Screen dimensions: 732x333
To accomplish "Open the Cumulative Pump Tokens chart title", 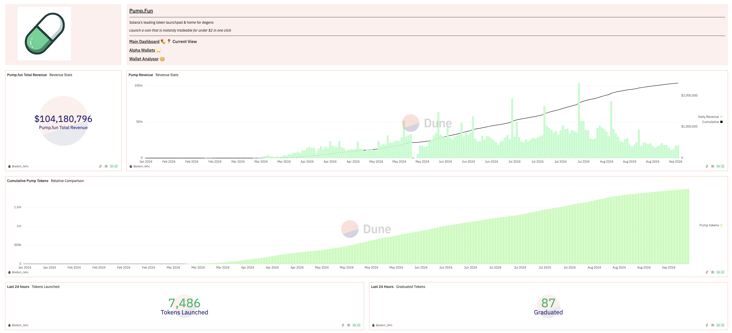I will pyautogui.click(x=27, y=181).
